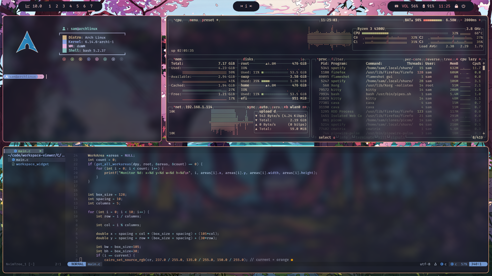
Task: Click kill in the proc footer
Action: click(x=382, y=137)
